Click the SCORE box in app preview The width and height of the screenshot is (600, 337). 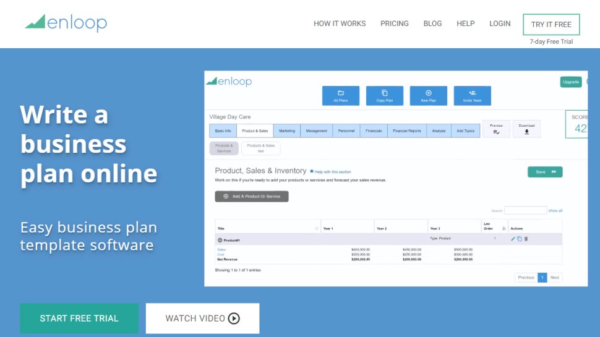576,124
